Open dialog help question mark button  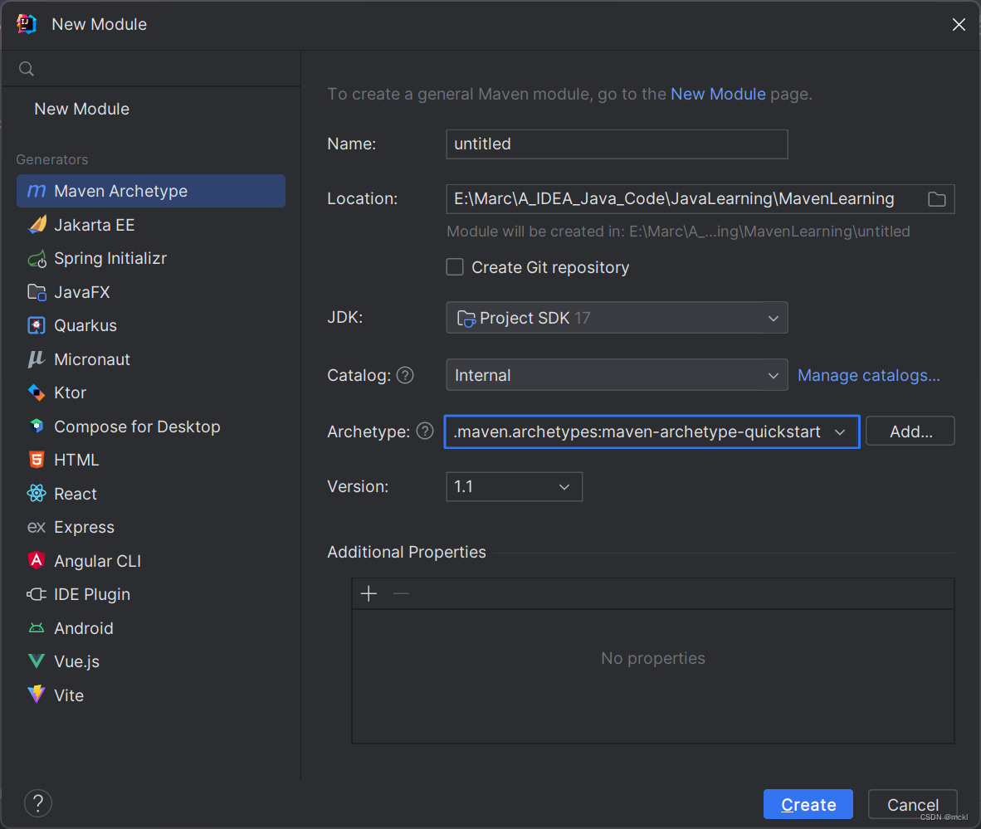(38, 802)
